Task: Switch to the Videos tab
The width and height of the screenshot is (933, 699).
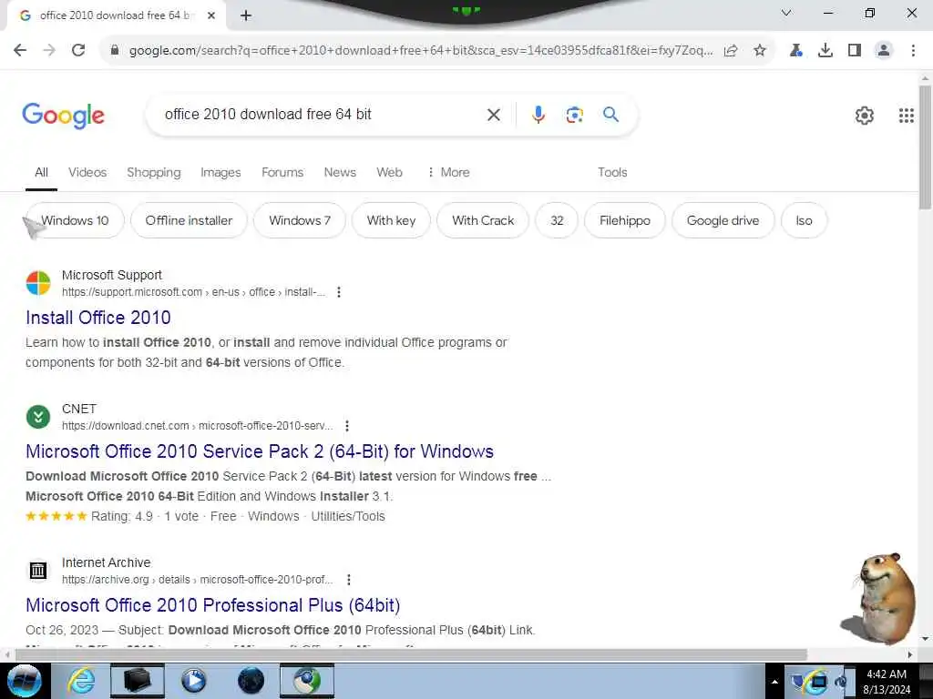Action: [x=87, y=172]
